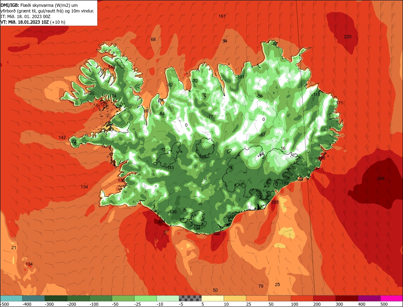Image resolution: width=403 pixels, height=307 pixels.
Task: Click the value 322 off the south coast
Action: (217, 233)
